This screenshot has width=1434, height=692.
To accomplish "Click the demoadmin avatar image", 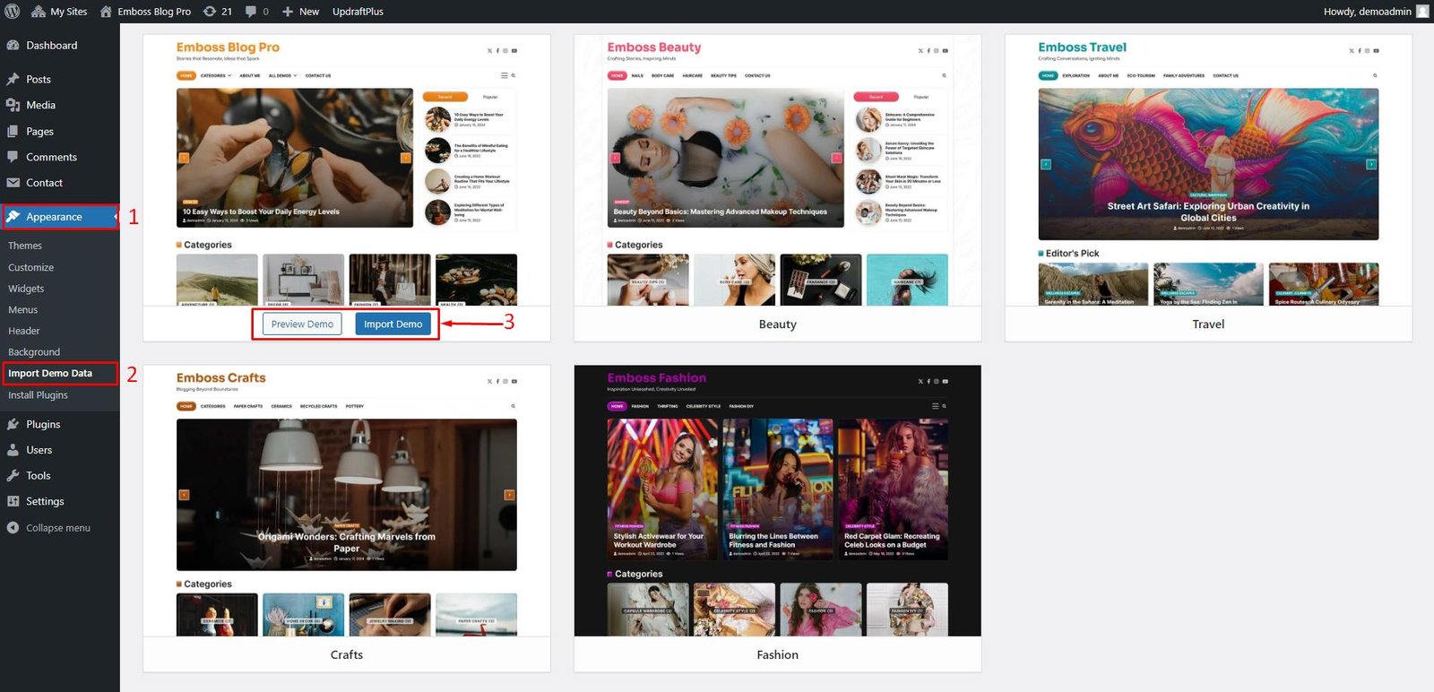I will pos(1422,12).
